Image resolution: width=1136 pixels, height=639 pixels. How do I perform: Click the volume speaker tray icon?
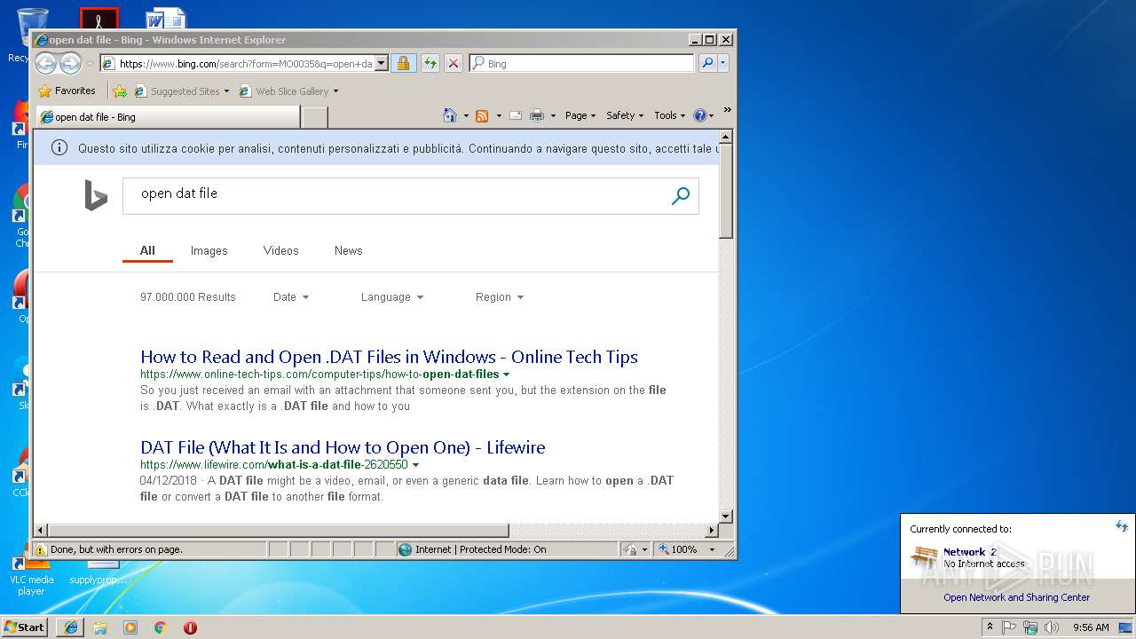(x=1052, y=627)
